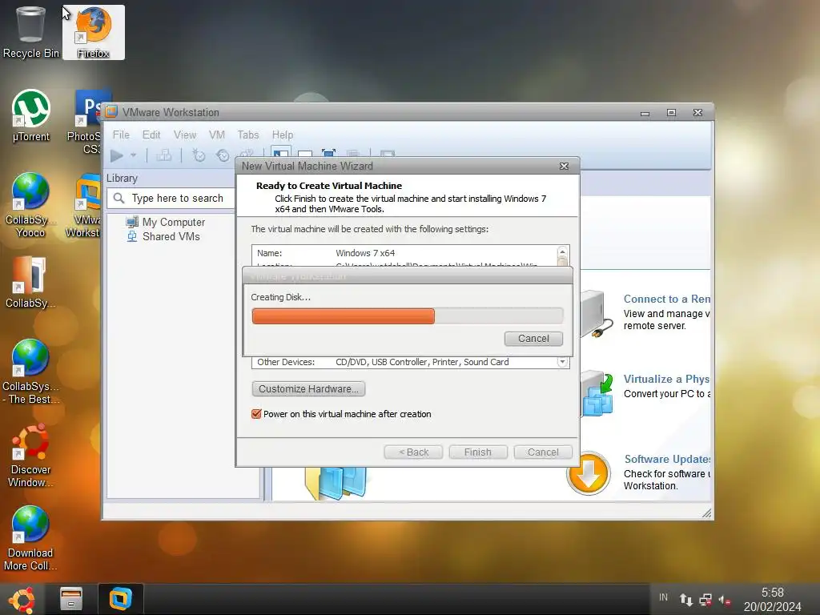Click the Back button in wizard
Viewport: 820px width, 615px height.
pos(413,452)
